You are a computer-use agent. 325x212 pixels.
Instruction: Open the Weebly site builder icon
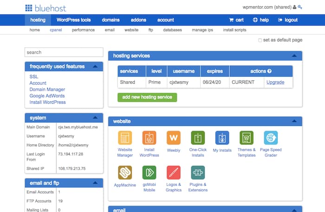pyautogui.click(x=174, y=138)
